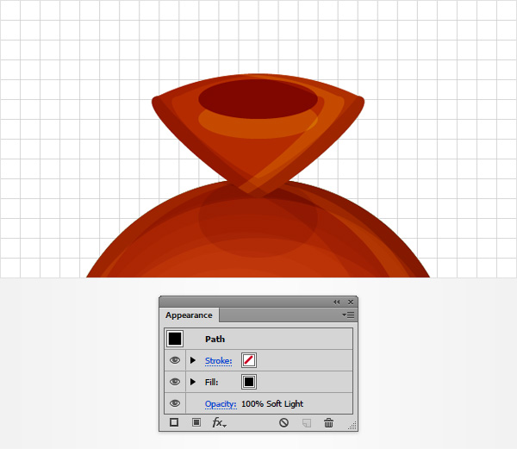The height and width of the screenshot is (449, 517).
Task: Click the Add New Fill icon
Action: pyautogui.click(x=196, y=422)
